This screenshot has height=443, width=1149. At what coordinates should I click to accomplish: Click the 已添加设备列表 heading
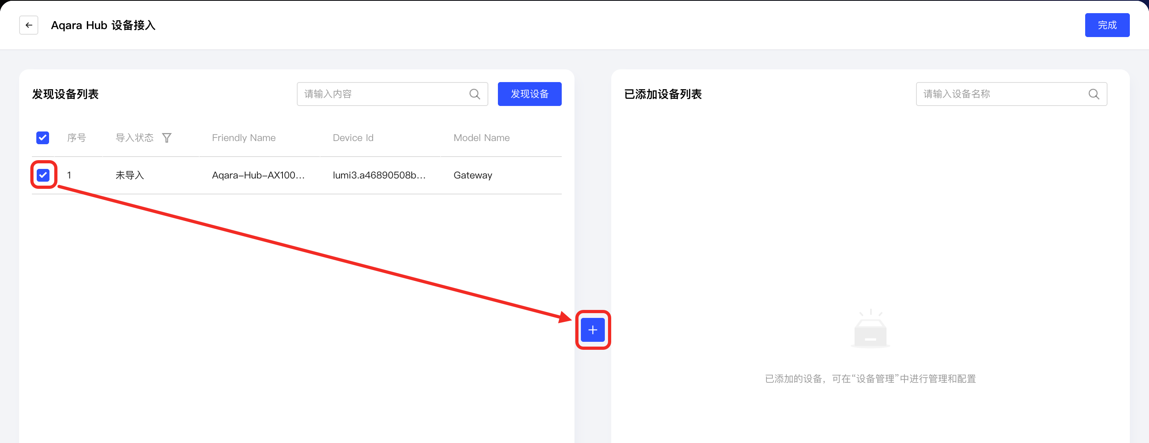point(663,94)
